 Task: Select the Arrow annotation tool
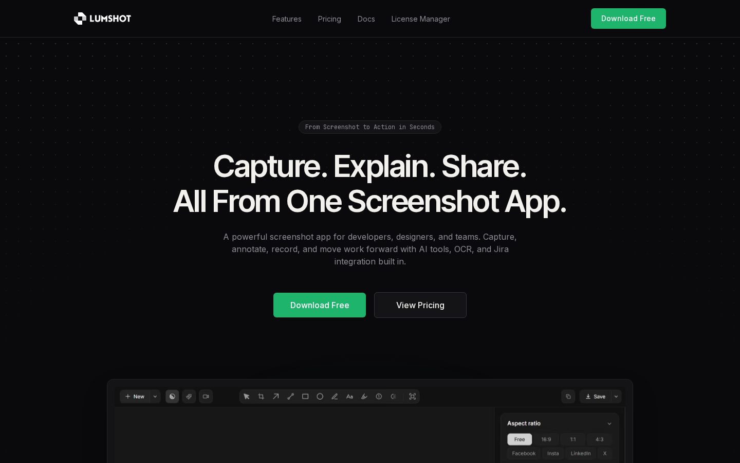276,397
